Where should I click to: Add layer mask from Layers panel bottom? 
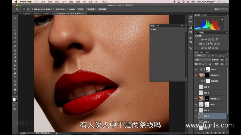[x=208, y=133]
